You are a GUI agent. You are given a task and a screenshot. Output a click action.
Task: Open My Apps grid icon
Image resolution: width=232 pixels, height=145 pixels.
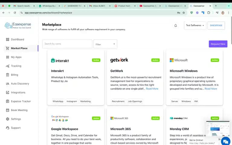pyautogui.click(x=8, y=57)
